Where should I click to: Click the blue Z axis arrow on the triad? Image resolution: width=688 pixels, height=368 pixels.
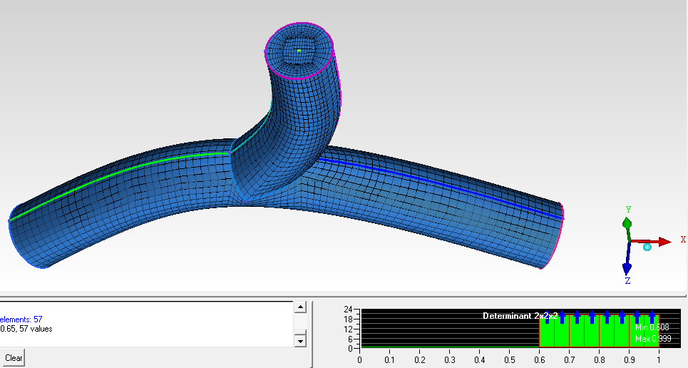pyautogui.click(x=627, y=266)
